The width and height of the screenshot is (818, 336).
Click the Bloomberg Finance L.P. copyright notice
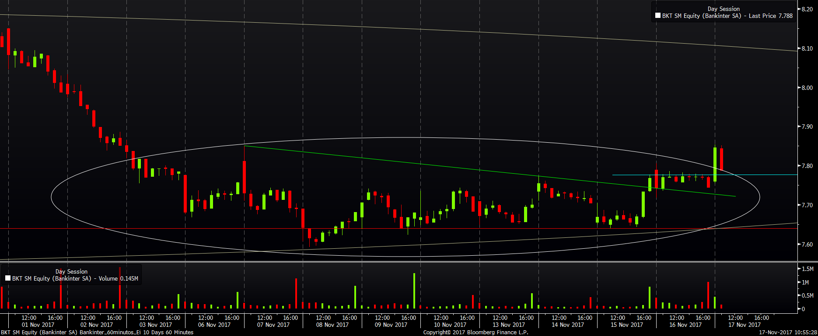(x=476, y=333)
